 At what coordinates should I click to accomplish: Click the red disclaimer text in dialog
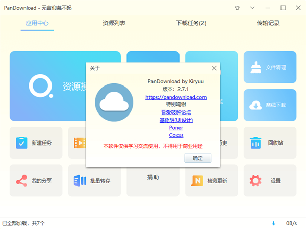(x=153, y=146)
